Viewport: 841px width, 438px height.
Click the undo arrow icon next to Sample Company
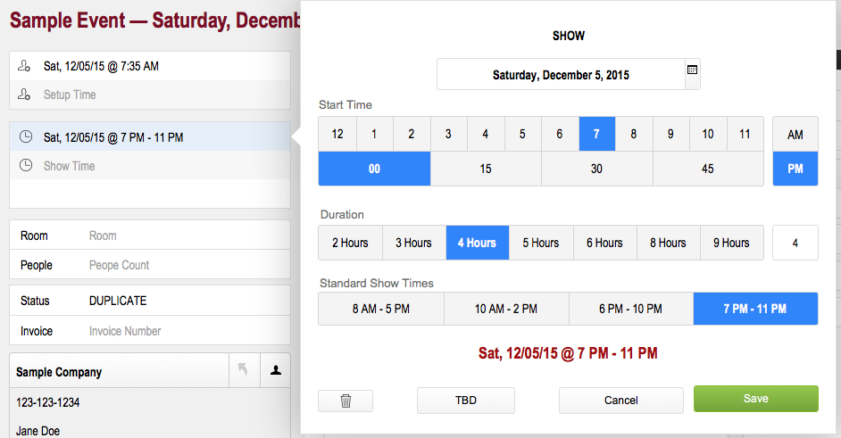(243, 370)
